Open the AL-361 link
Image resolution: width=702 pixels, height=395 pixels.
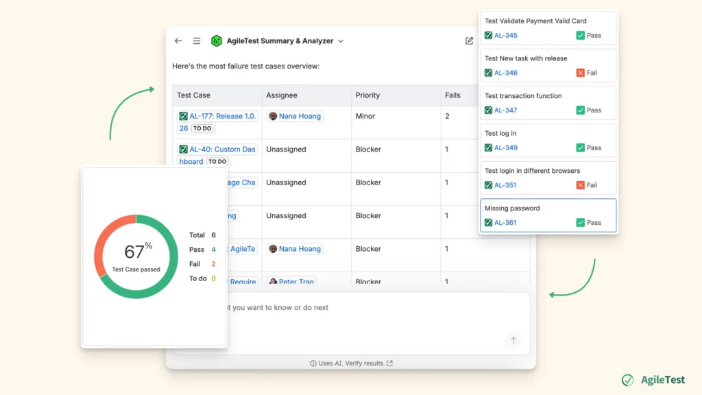click(505, 223)
